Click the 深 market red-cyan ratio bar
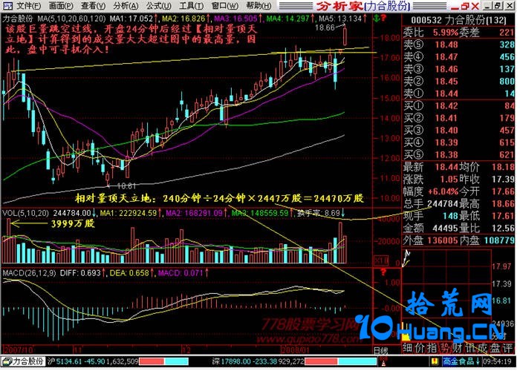This screenshot has width=520, height=371. [340, 361]
